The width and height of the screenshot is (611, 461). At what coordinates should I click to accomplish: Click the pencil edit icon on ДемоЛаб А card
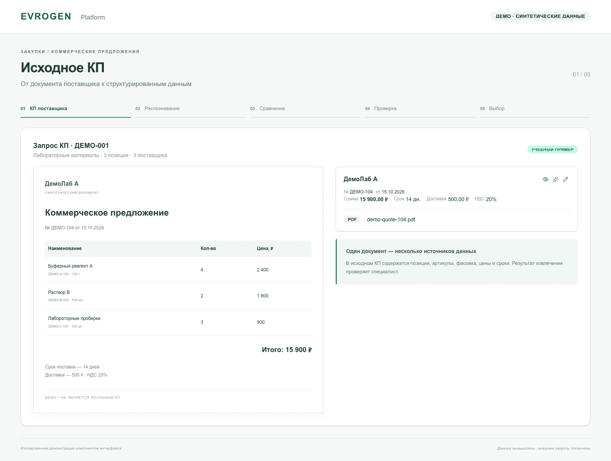(x=566, y=179)
